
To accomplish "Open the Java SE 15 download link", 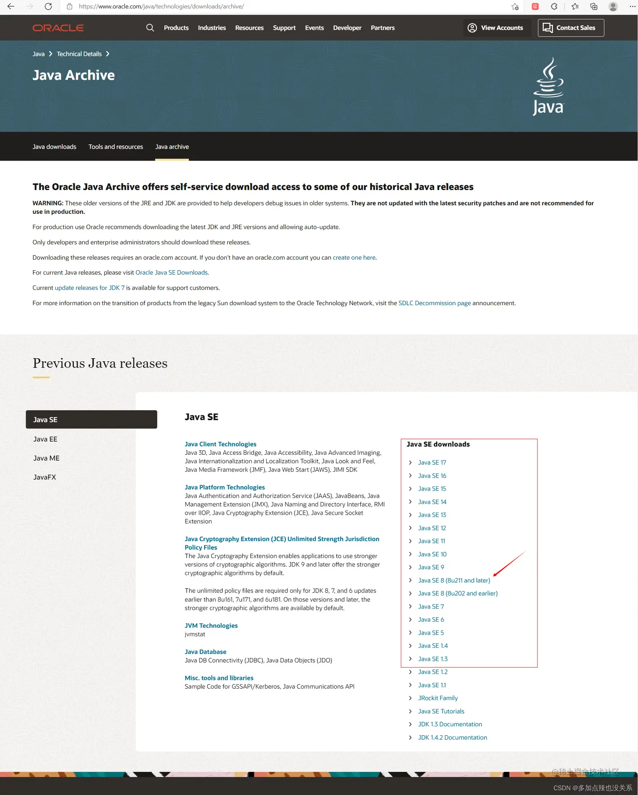I will click(432, 489).
